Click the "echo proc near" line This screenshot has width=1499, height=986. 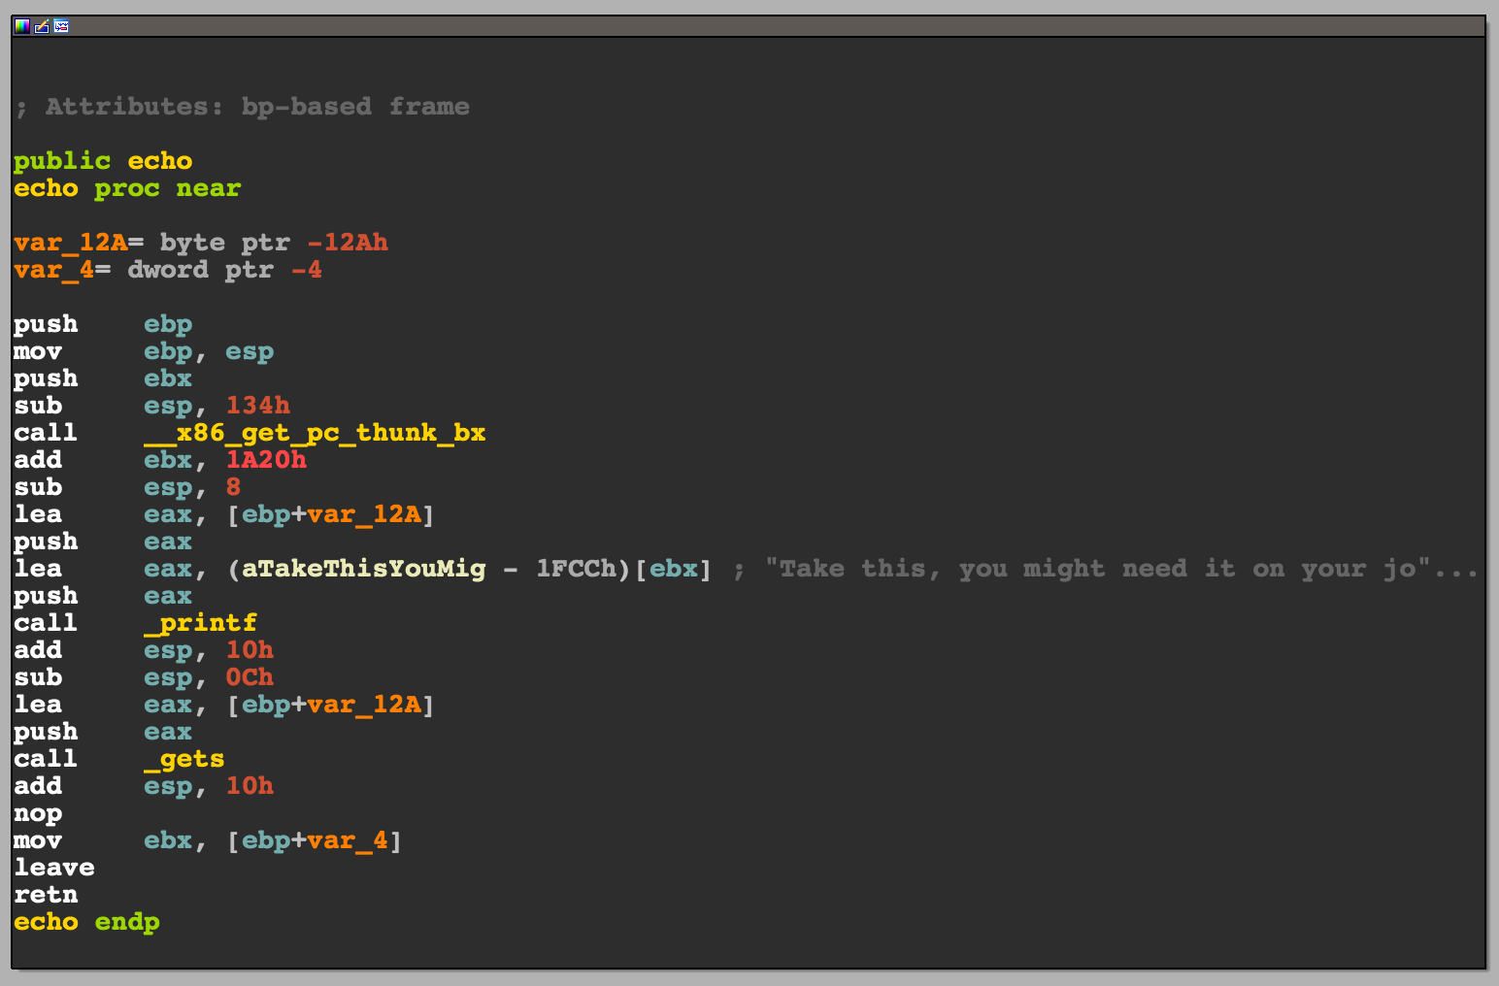pyautogui.click(x=127, y=188)
